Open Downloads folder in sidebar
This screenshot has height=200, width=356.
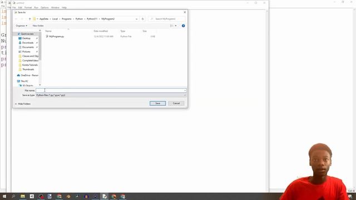click(28, 43)
